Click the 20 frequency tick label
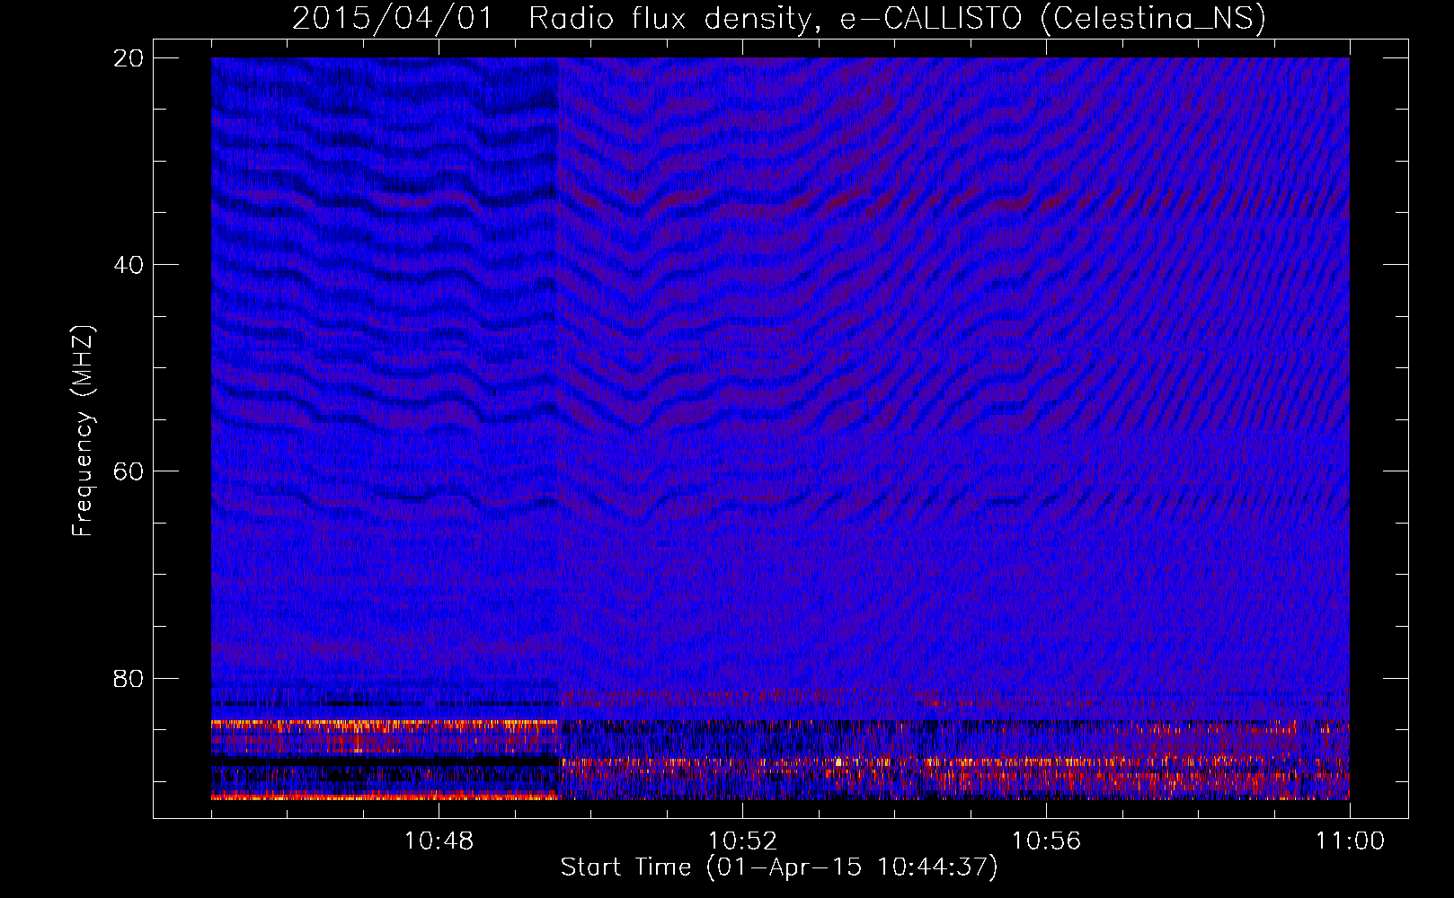This screenshot has width=1454, height=898. coord(129,58)
